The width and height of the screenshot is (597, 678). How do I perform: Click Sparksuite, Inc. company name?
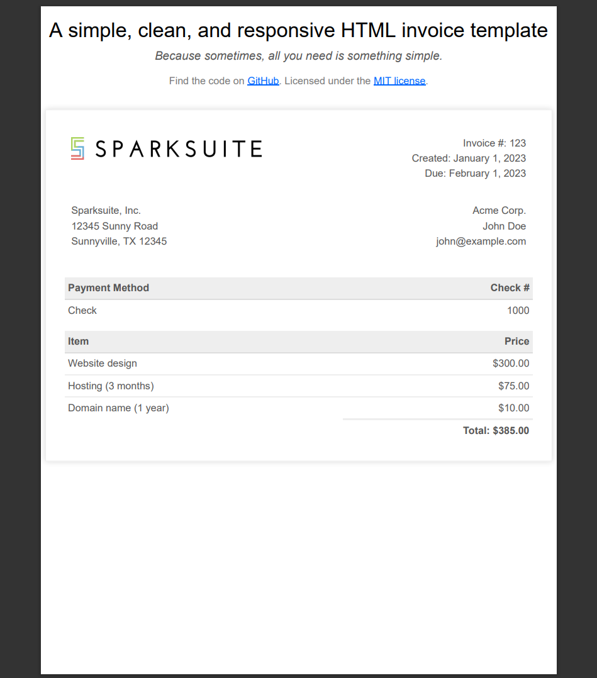tap(106, 211)
